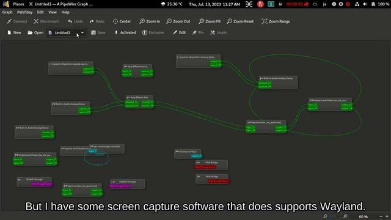Viewport: 391px width, 220px height.
Task: Click the 60 % zoom value
Action: (x=363, y=216)
